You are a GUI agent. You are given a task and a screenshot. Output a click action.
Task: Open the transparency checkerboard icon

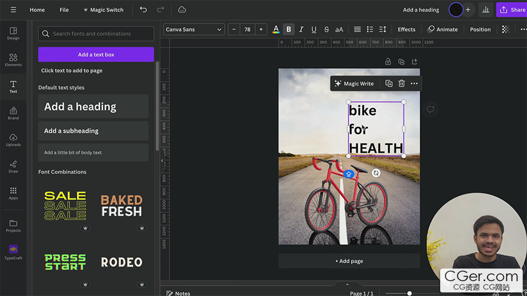click(x=505, y=29)
